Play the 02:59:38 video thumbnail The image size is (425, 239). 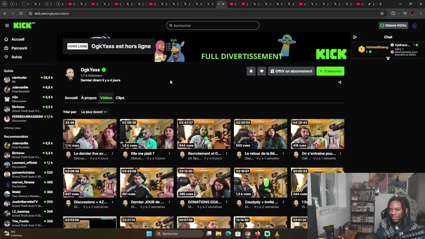(147, 134)
